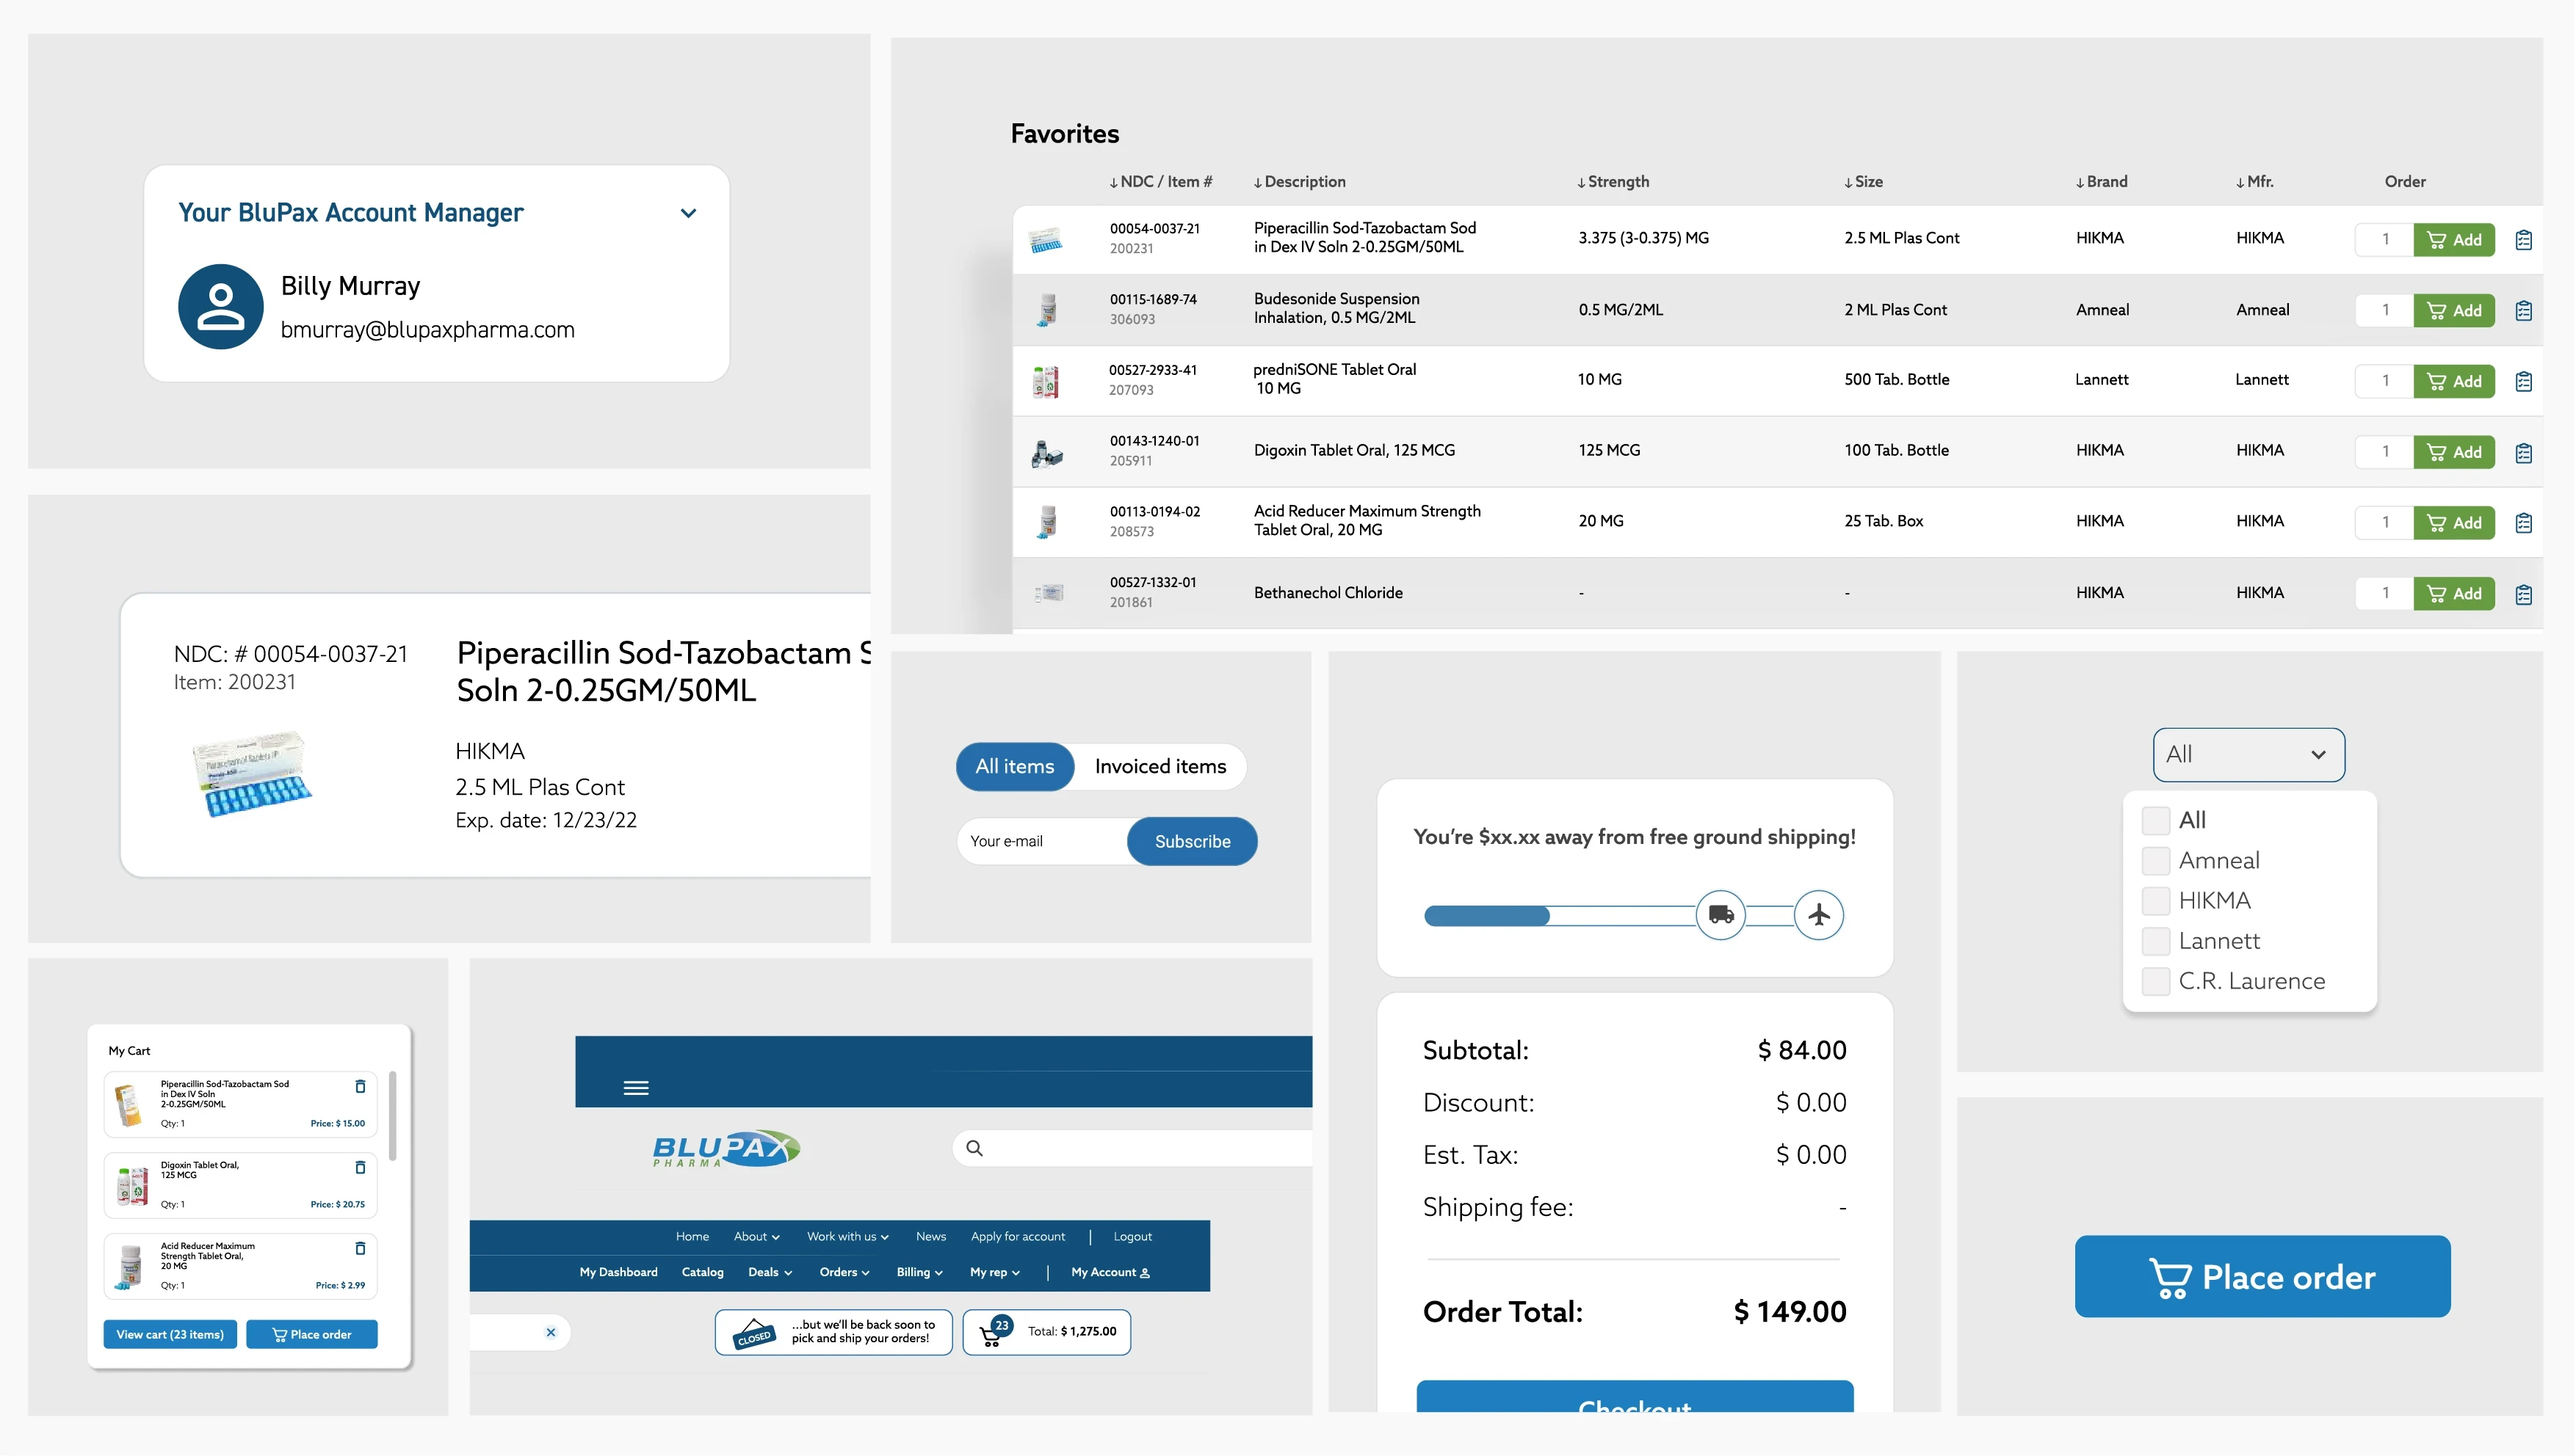Viewport: 2576px width, 1456px height.
Task: Click the Subscribe button
Action: [x=1192, y=841]
